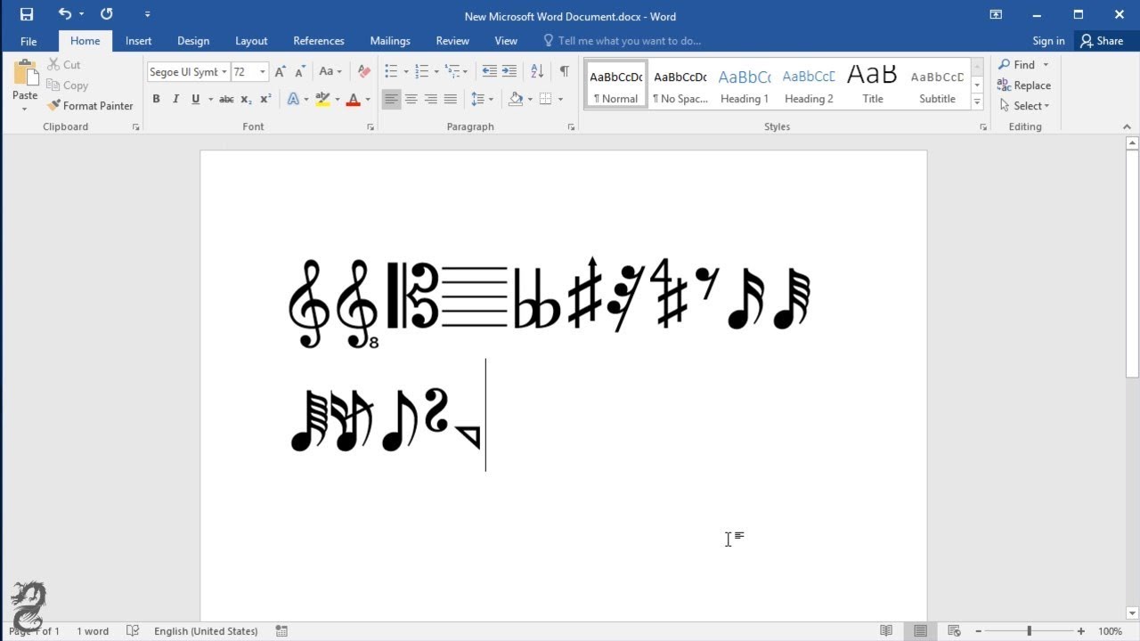
Task: Decrease paragraph indent
Action: [x=489, y=72]
